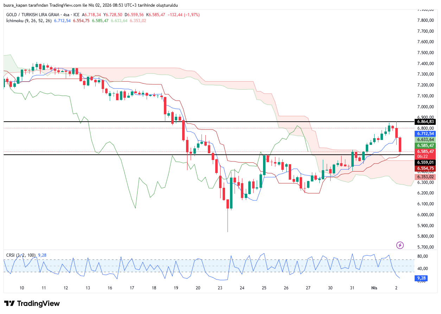Image resolution: width=441 pixels, height=314 pixels.
Task: Click the Nis month label on time axis
Action: point(374,288)
